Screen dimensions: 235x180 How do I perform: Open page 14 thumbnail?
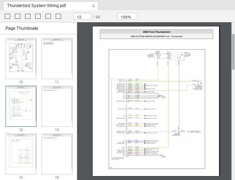tap(21, 154)
